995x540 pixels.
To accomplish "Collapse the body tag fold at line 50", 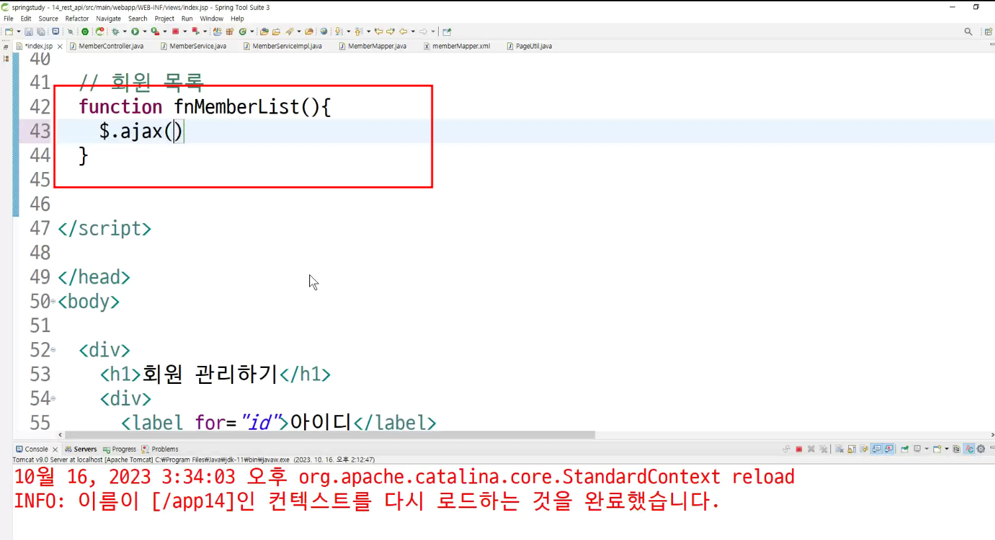I will (x=53, y=302).
